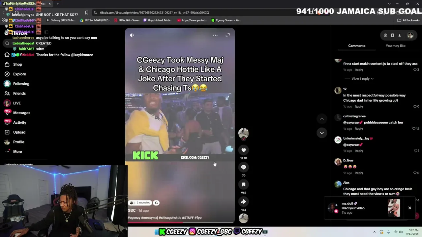Open the 'Unpublished, Mute...' bookmark
Screen dimensions: 422x237
pos(159,20)
